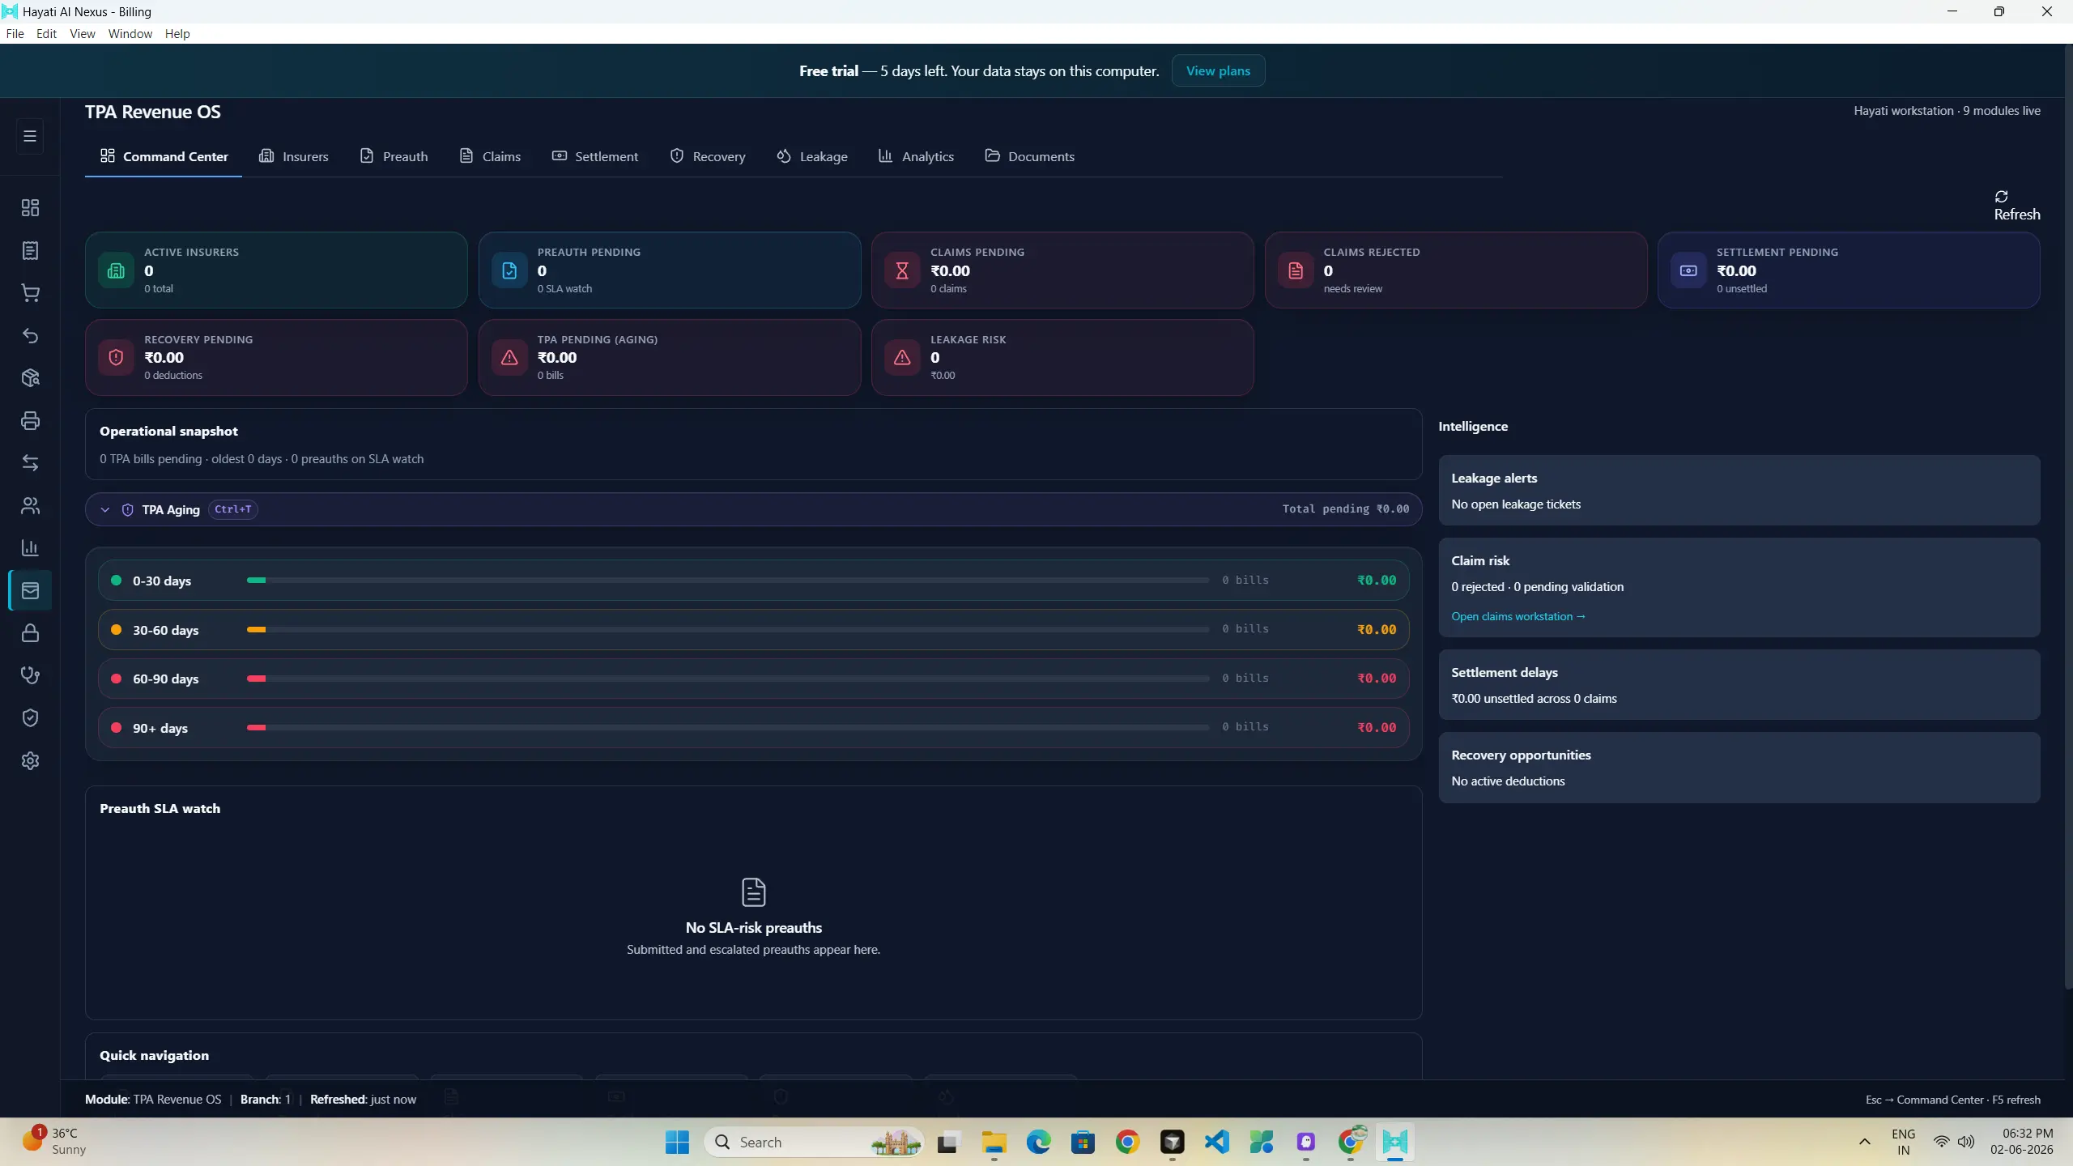Open the View menu
This screenshot has width=2073, height=1166.
click(x=82, y=33)
